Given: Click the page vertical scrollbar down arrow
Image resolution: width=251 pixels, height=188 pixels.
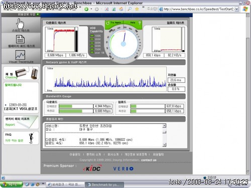Looking at the screenshot, I should pos(248,172).
